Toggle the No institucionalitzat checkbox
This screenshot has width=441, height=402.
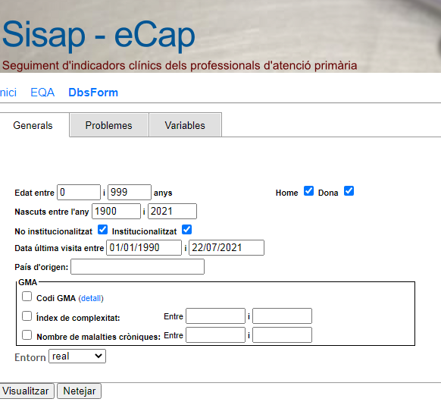(102, 230)
